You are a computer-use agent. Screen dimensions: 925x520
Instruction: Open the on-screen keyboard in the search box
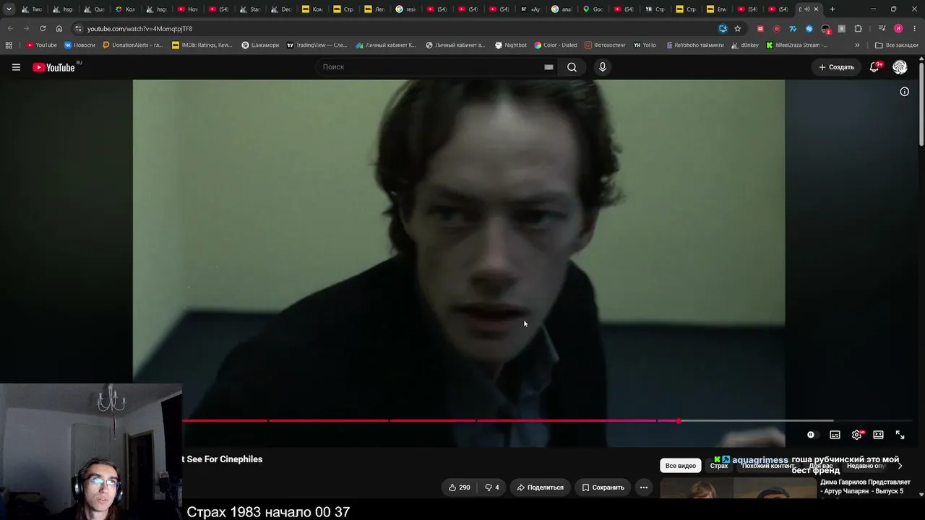[x=548, y=67]
